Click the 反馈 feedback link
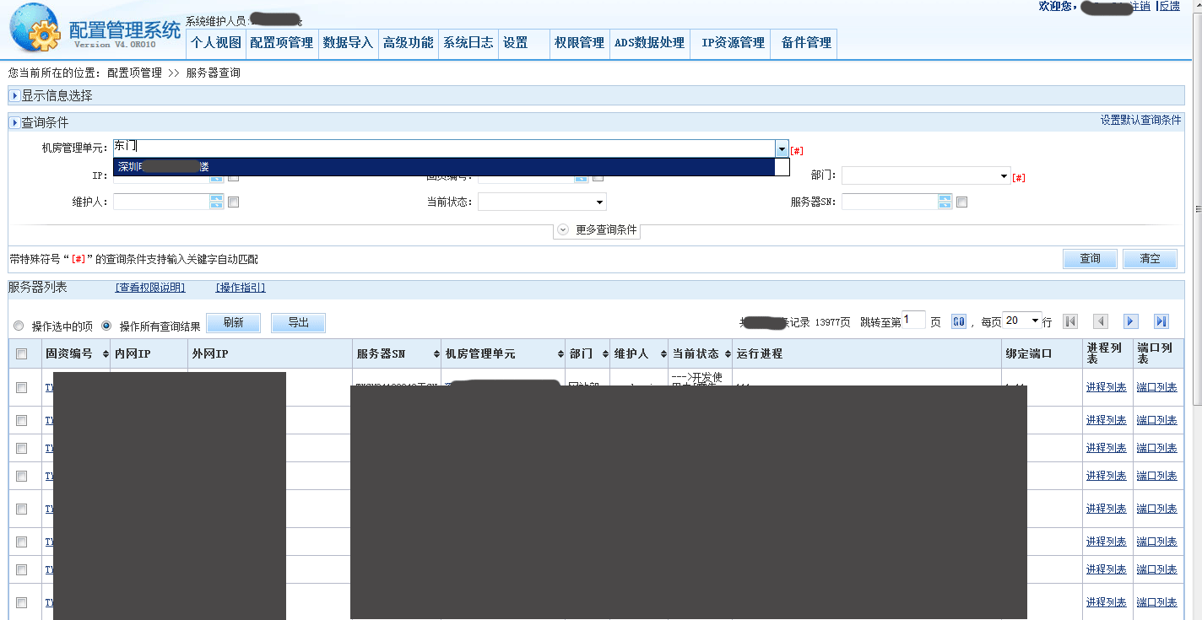Viewport: 1202px width, 620px height. tap(1170, 6)
